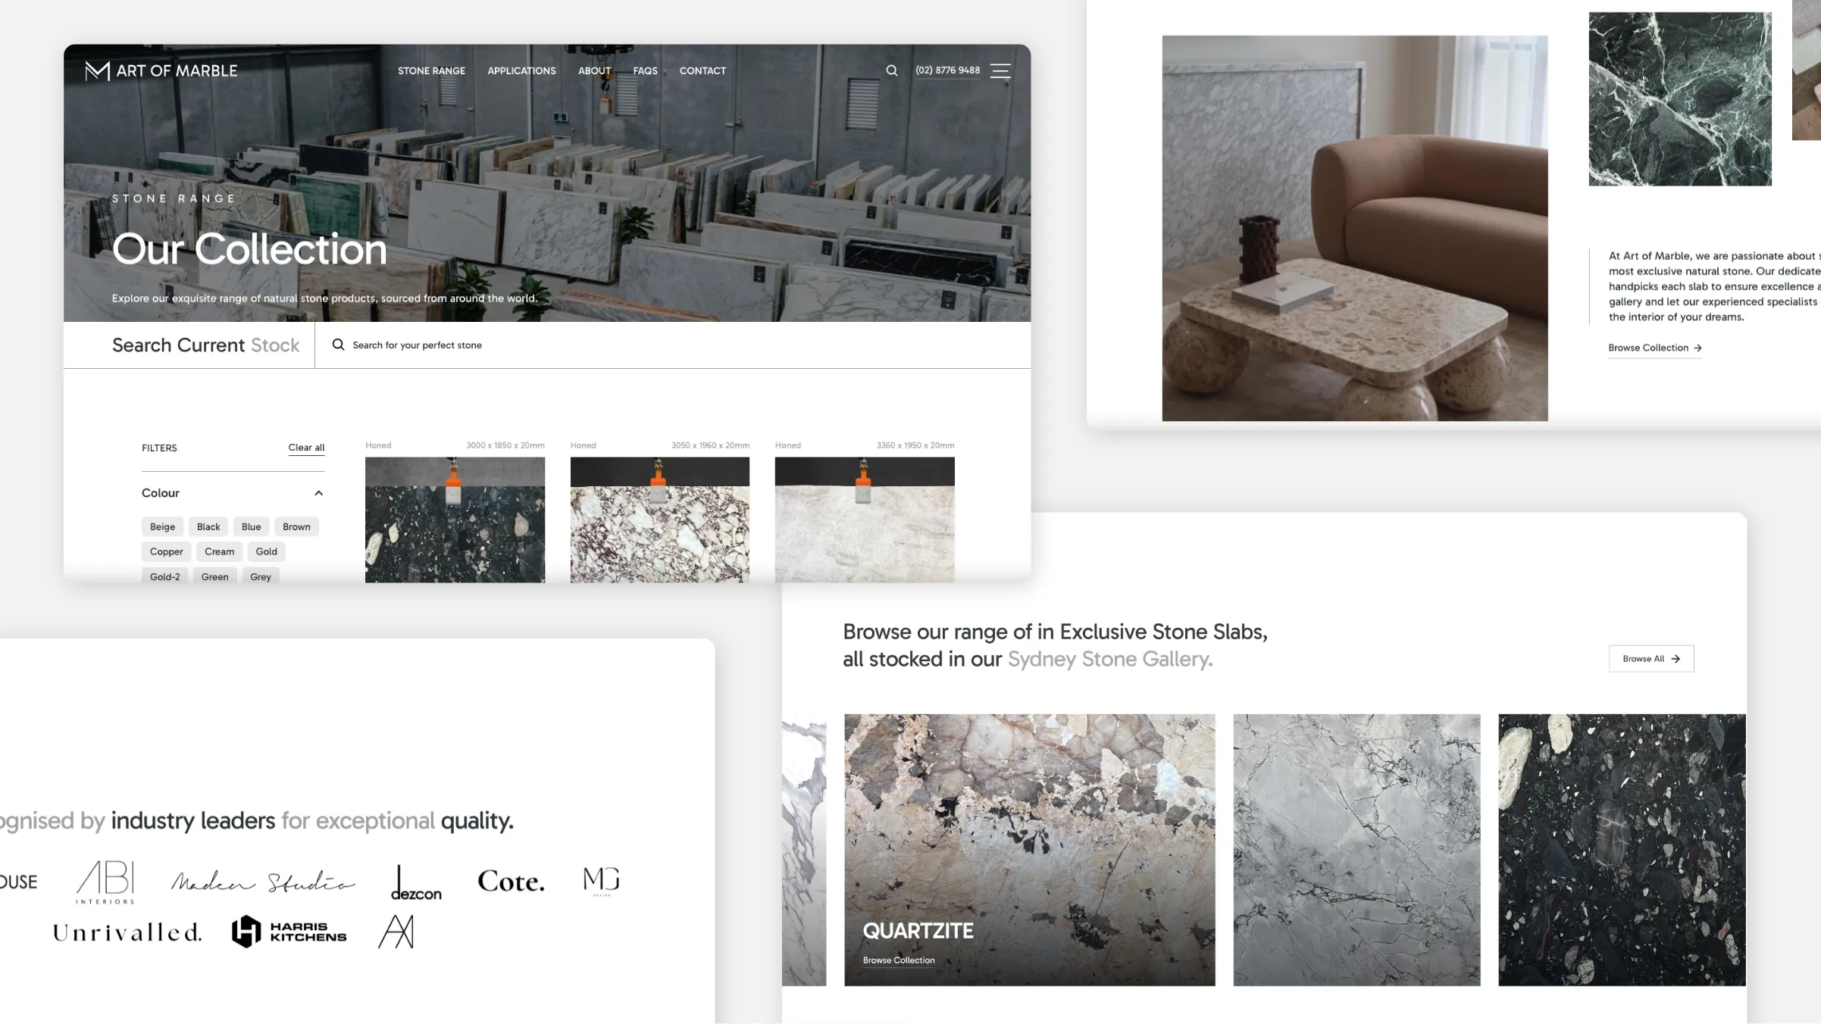Select the green marble swatch image

[x=1679, y=98]
